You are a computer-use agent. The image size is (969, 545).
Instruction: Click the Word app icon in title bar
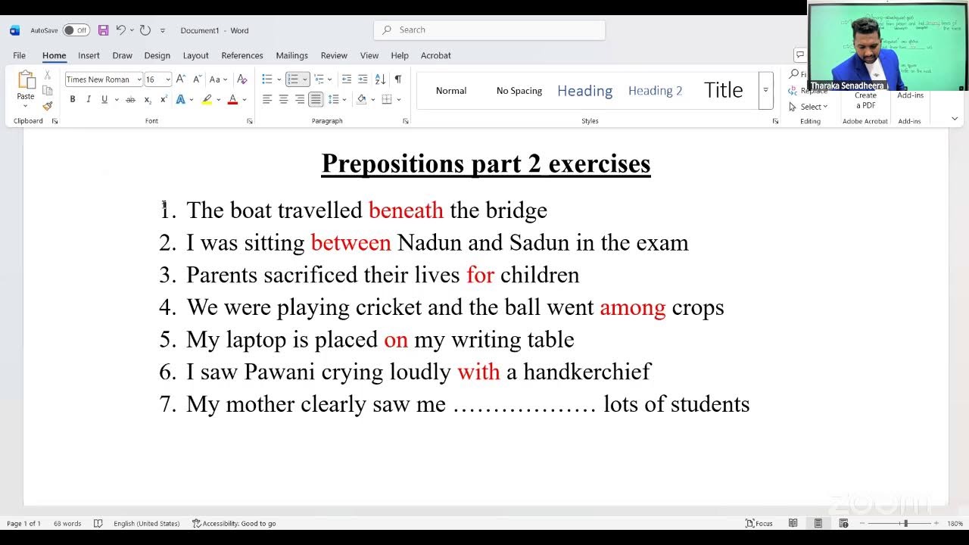pyautogui.click(x=14, y=30)
